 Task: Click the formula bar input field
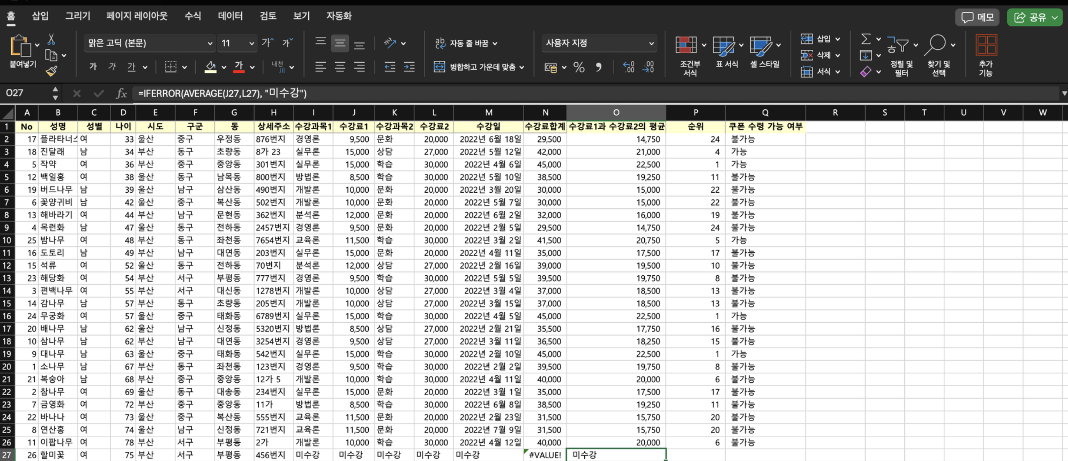[580, 93]
